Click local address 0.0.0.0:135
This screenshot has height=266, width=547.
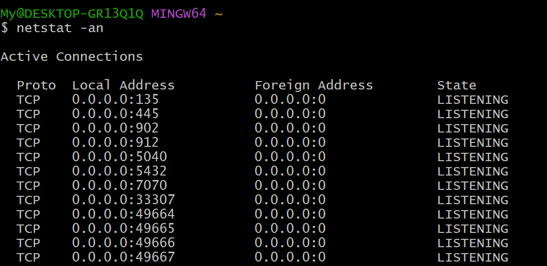tap(116, 100)
